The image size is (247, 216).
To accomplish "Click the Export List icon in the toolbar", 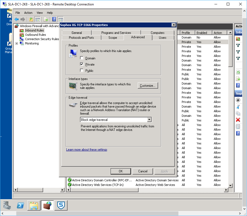I will pos(46,19).
